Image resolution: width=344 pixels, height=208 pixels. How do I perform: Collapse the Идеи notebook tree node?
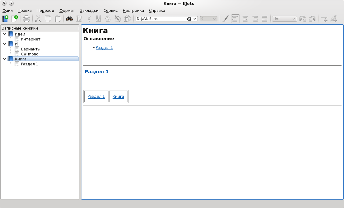(x=4, y=34)
